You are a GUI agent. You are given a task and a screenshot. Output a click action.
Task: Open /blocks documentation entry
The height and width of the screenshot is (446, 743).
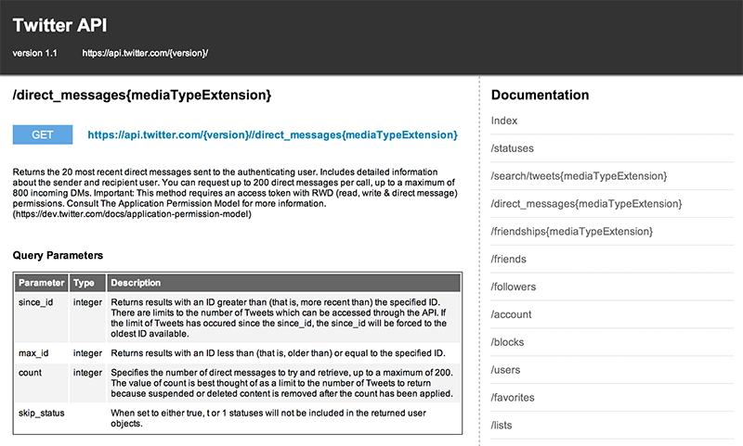click(507, 342)
